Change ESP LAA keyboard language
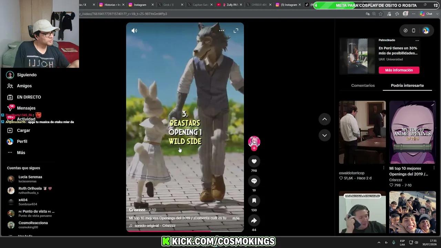Image resolution: width=441 pixels, height=248 pixels. point(402,242)
